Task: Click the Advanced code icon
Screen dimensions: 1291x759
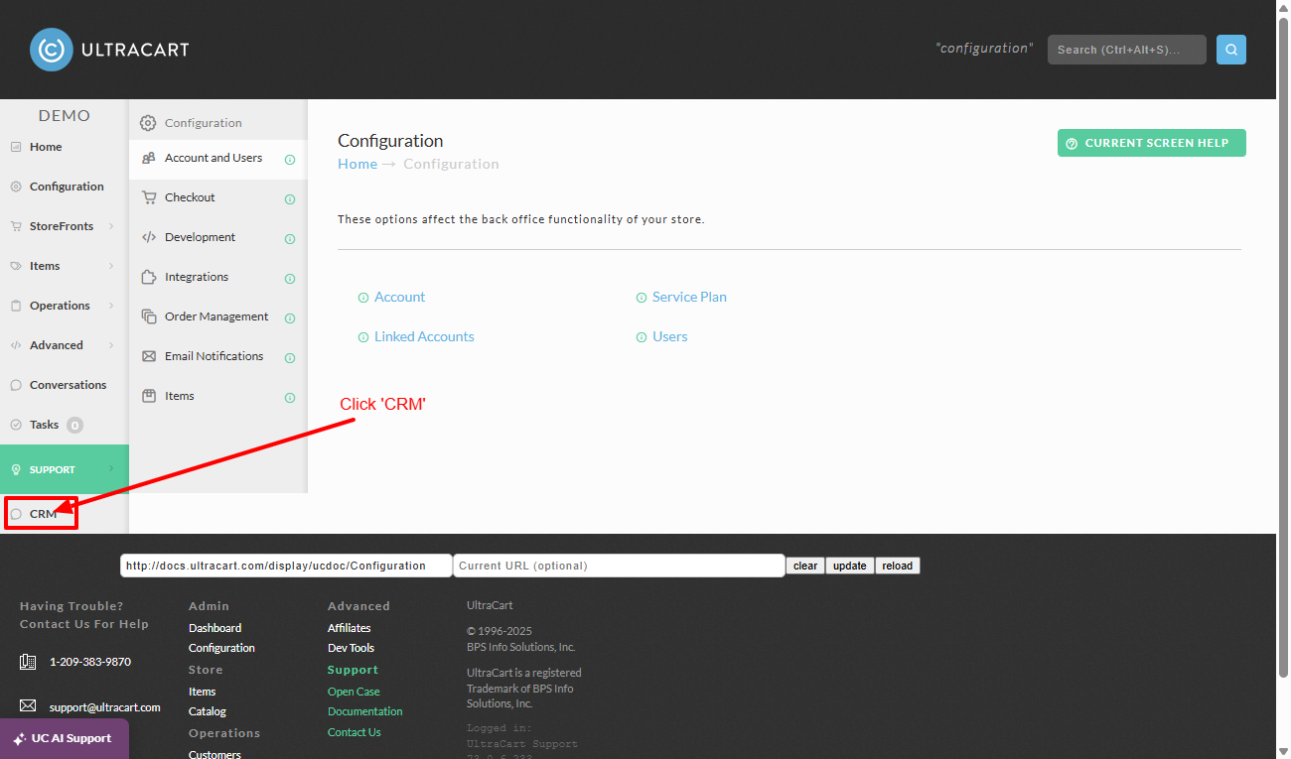Action: [16, 345]
